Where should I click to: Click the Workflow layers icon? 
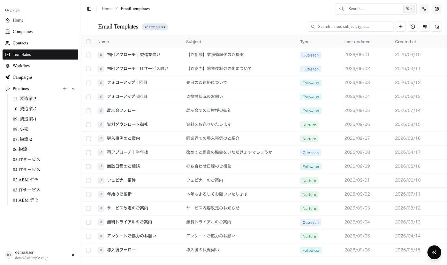coord(8,66)
